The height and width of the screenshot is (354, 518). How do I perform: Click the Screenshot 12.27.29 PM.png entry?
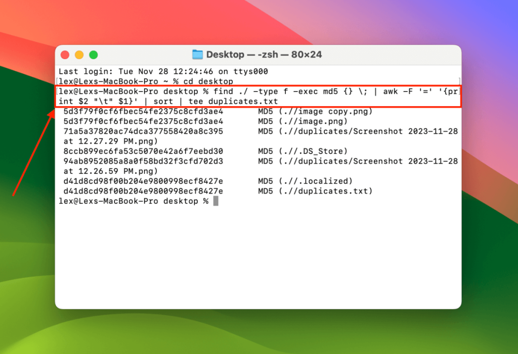point(354,131)
